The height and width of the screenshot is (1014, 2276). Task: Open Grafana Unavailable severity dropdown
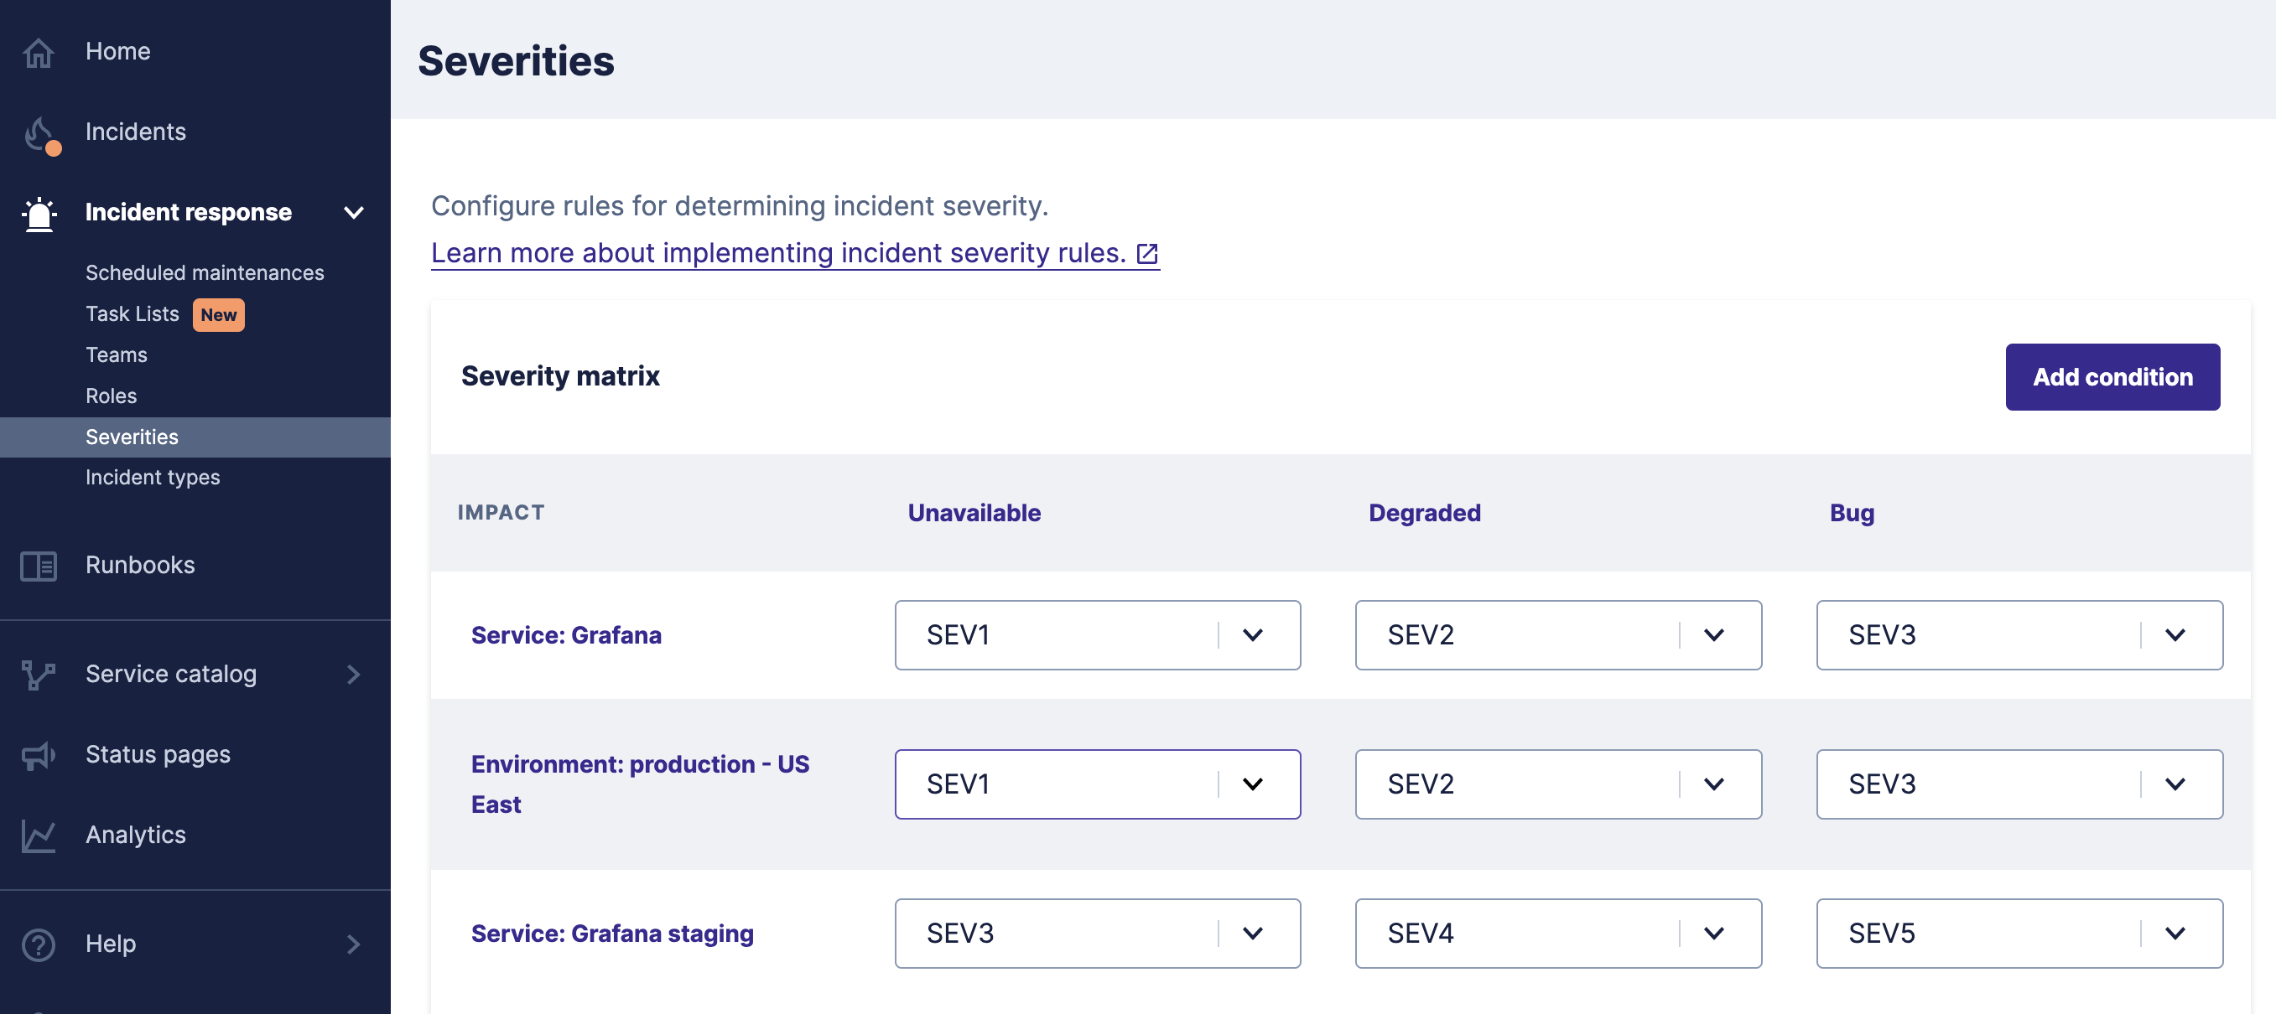point(1096,635)
